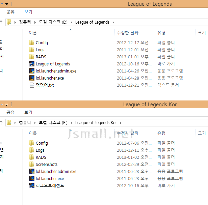Expand breadcrumb arrow after 로컬 디스크 (E:) in top window
This screenshot has height=205, width=208.
[x=72, y=22]
